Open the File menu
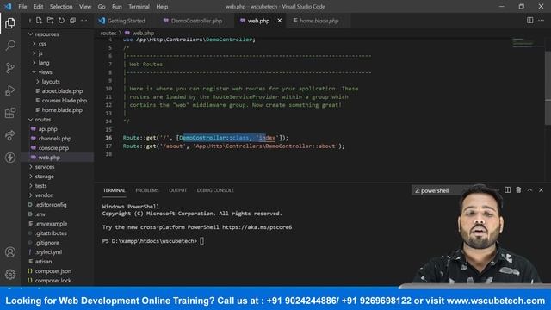 pos(22,7)
